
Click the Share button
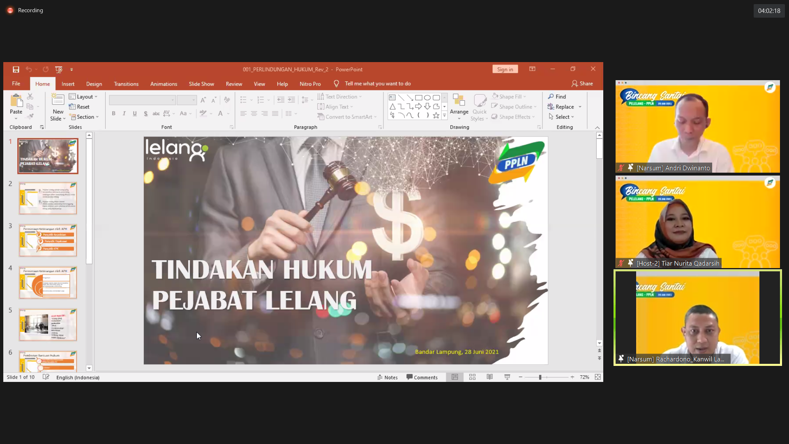pos(582,83)
